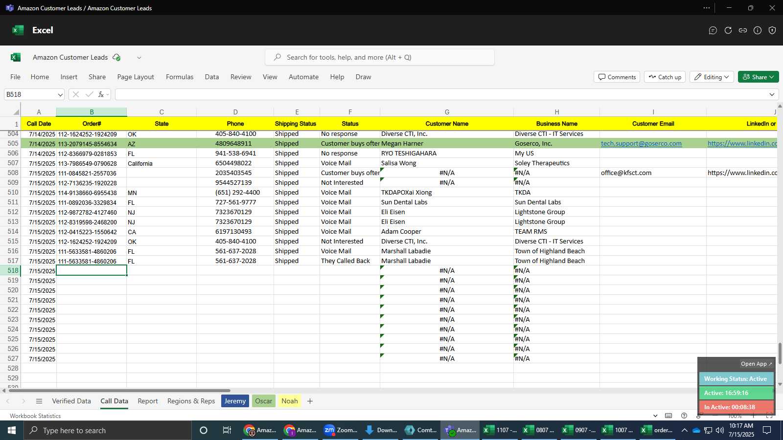Open the Share dropdown button
The height and width of the screenshot is (440, 783).
[759, 77]
